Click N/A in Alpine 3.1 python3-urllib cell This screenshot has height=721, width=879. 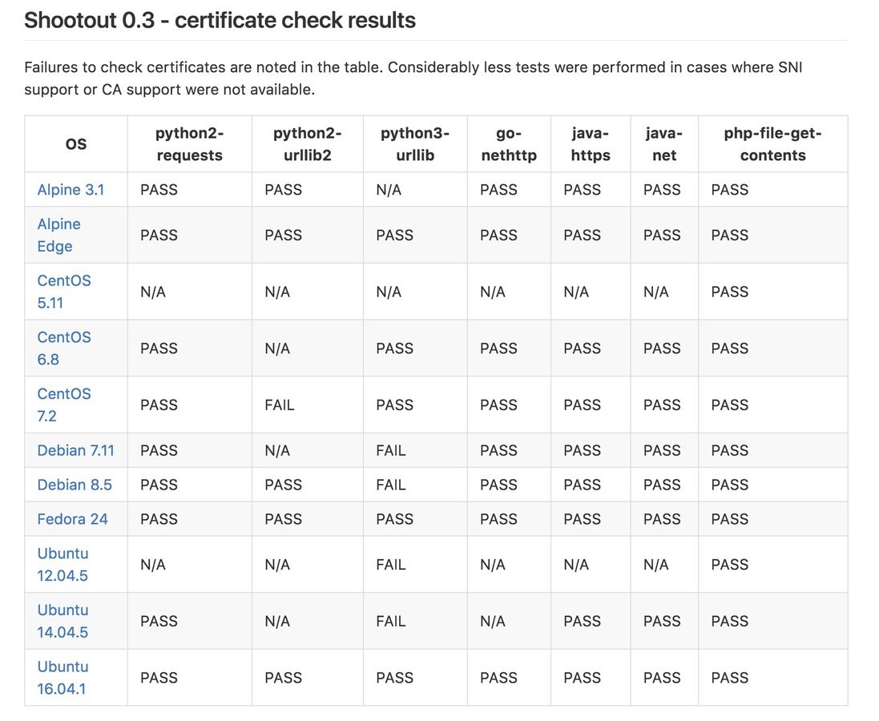coord(389,190)
